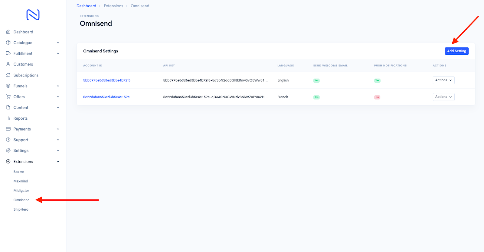This screenshot has height=252, width=484.
Task: Click the Extensions breadcrumb
Action: 113,6
